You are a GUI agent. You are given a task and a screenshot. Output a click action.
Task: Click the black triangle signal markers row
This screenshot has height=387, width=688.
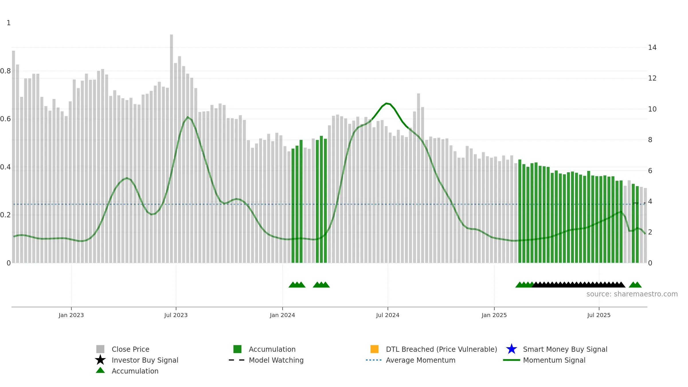pos(578,284)
